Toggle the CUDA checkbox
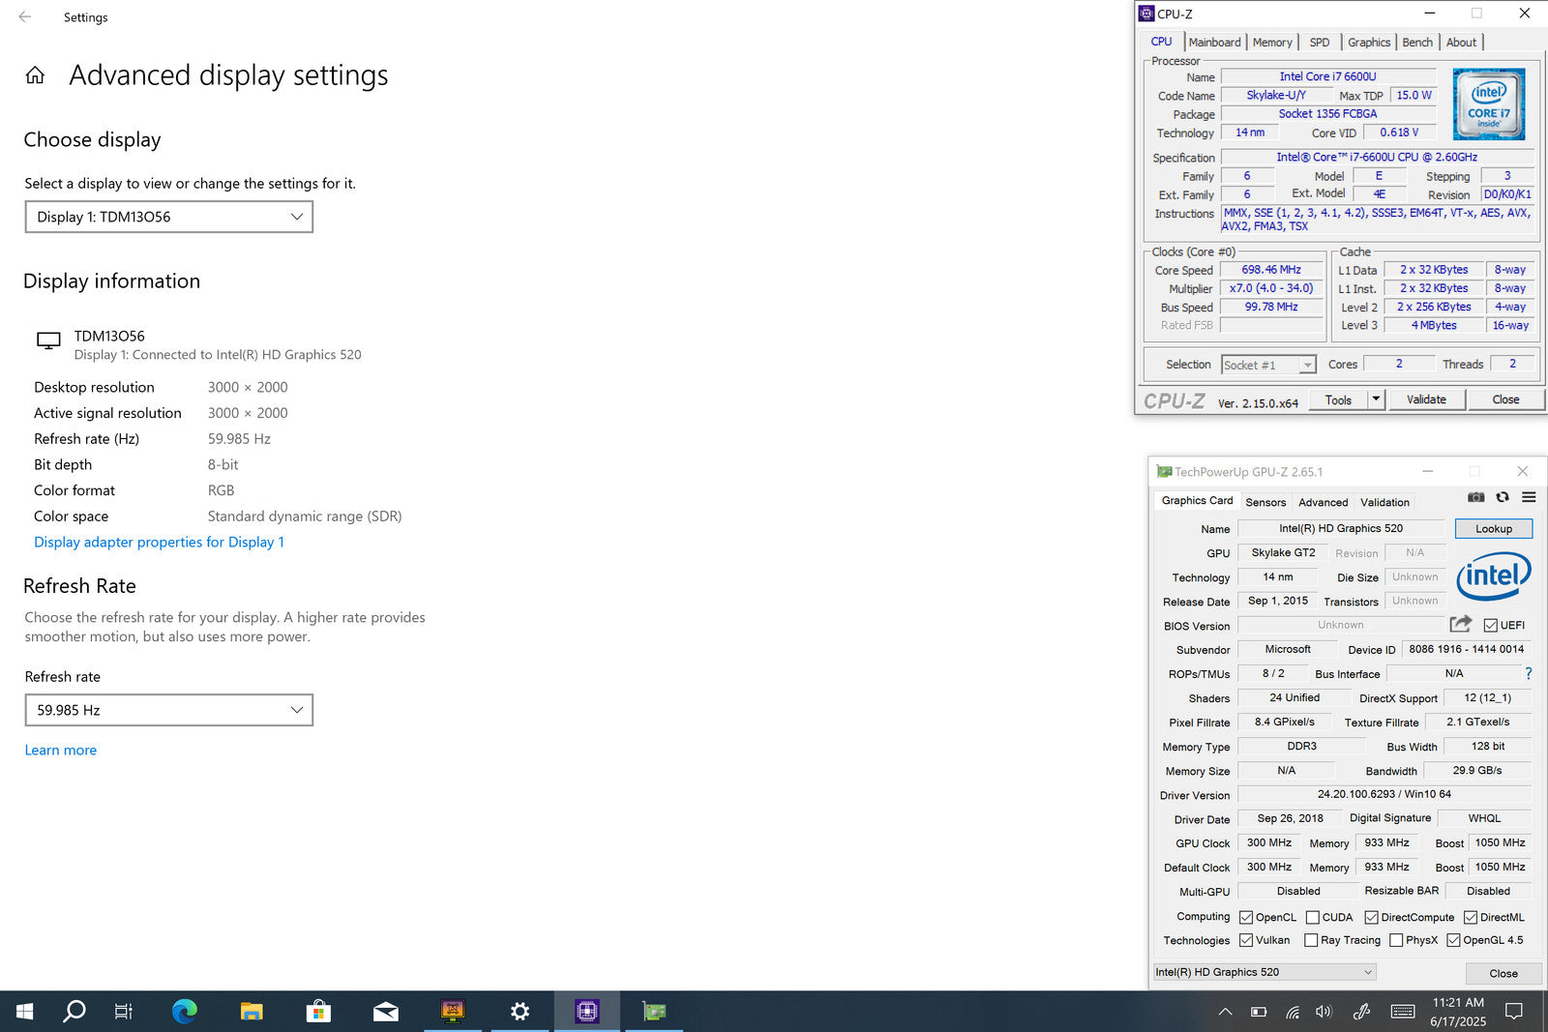1548x1032 pixels. (1313, 917)
